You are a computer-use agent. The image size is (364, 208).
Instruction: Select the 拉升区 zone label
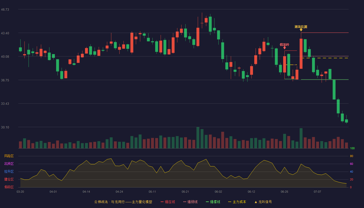[9, 172]
